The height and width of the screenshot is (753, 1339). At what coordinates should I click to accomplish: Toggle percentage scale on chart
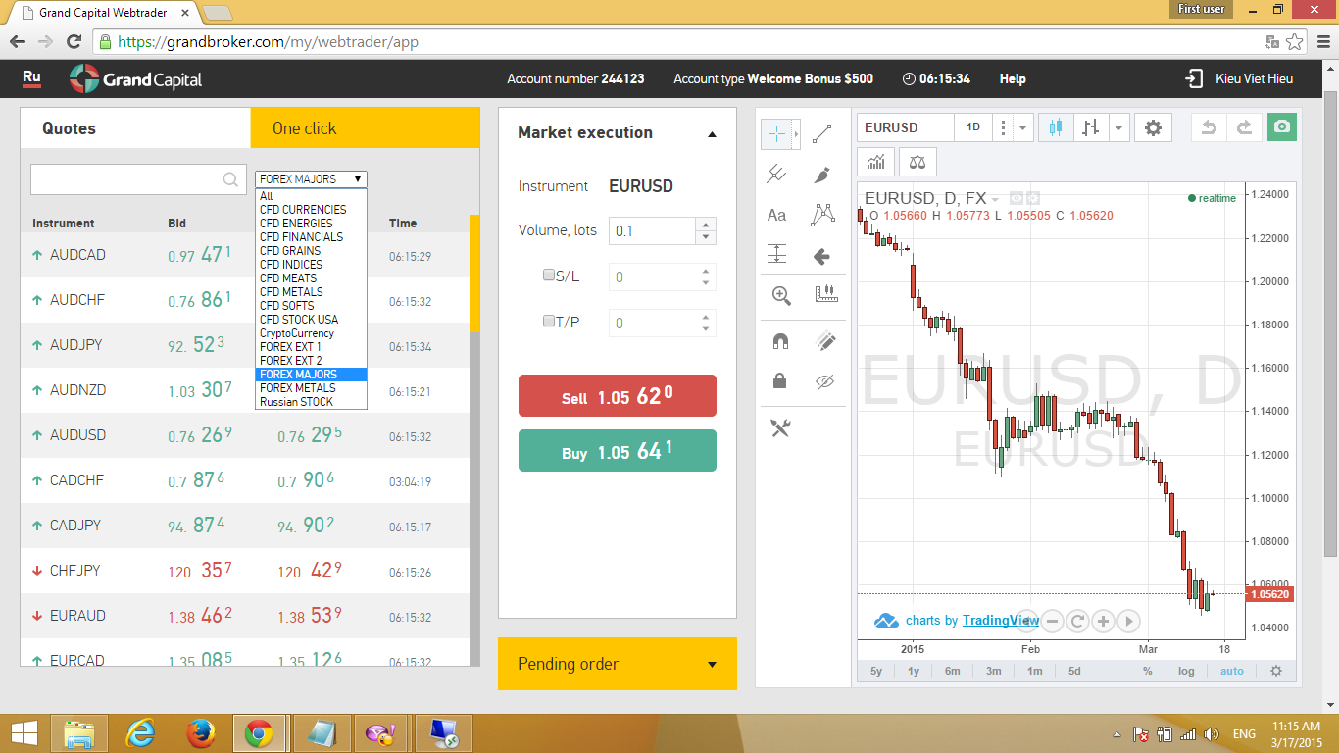1147,671
